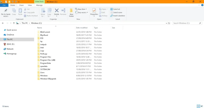Click the Help question mark icon
Viewport: 204px width, 108px height.
[x=202, y=5]
